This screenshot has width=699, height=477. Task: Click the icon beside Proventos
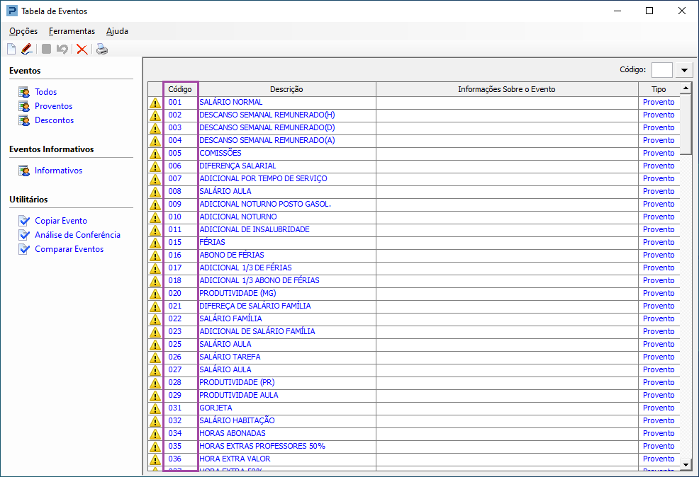tap(24, 106)
